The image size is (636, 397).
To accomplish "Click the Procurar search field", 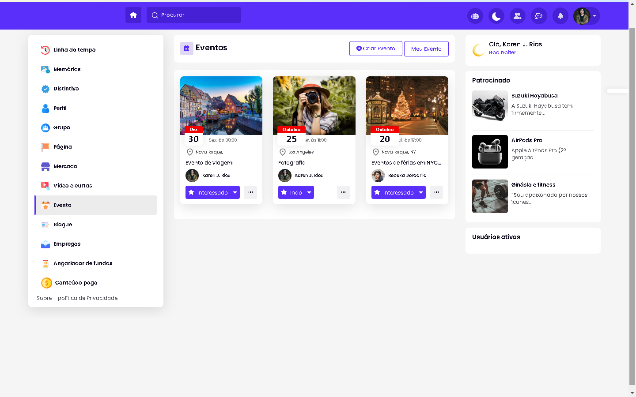I will click(x=194, y=15).
